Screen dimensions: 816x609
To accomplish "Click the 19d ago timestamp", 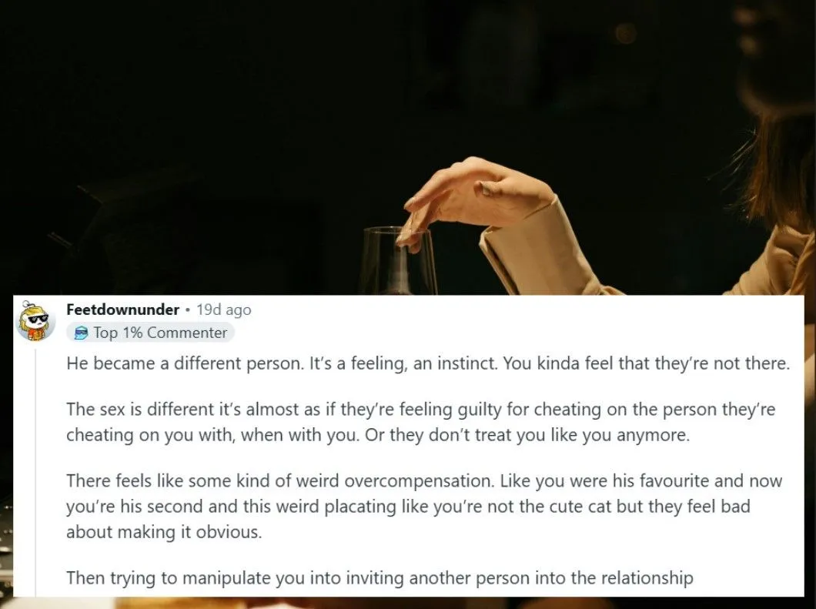I will 224,310.
